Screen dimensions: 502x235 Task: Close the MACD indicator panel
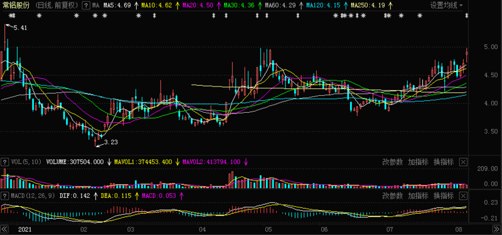(x=463, y=196)
